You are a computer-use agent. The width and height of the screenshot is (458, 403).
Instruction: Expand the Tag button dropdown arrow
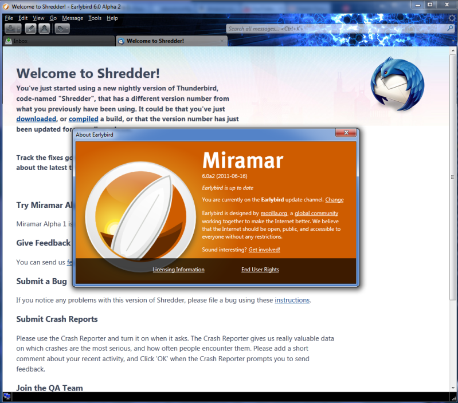(66, 29)
